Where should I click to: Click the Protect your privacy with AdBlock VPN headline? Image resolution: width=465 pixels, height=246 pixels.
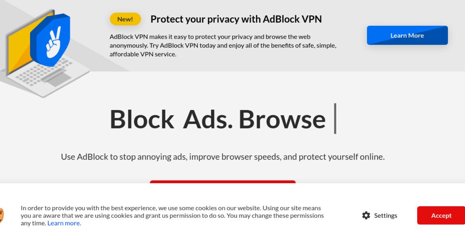[x=236, y=19]
